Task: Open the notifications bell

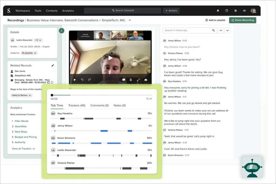Action: 218,11
